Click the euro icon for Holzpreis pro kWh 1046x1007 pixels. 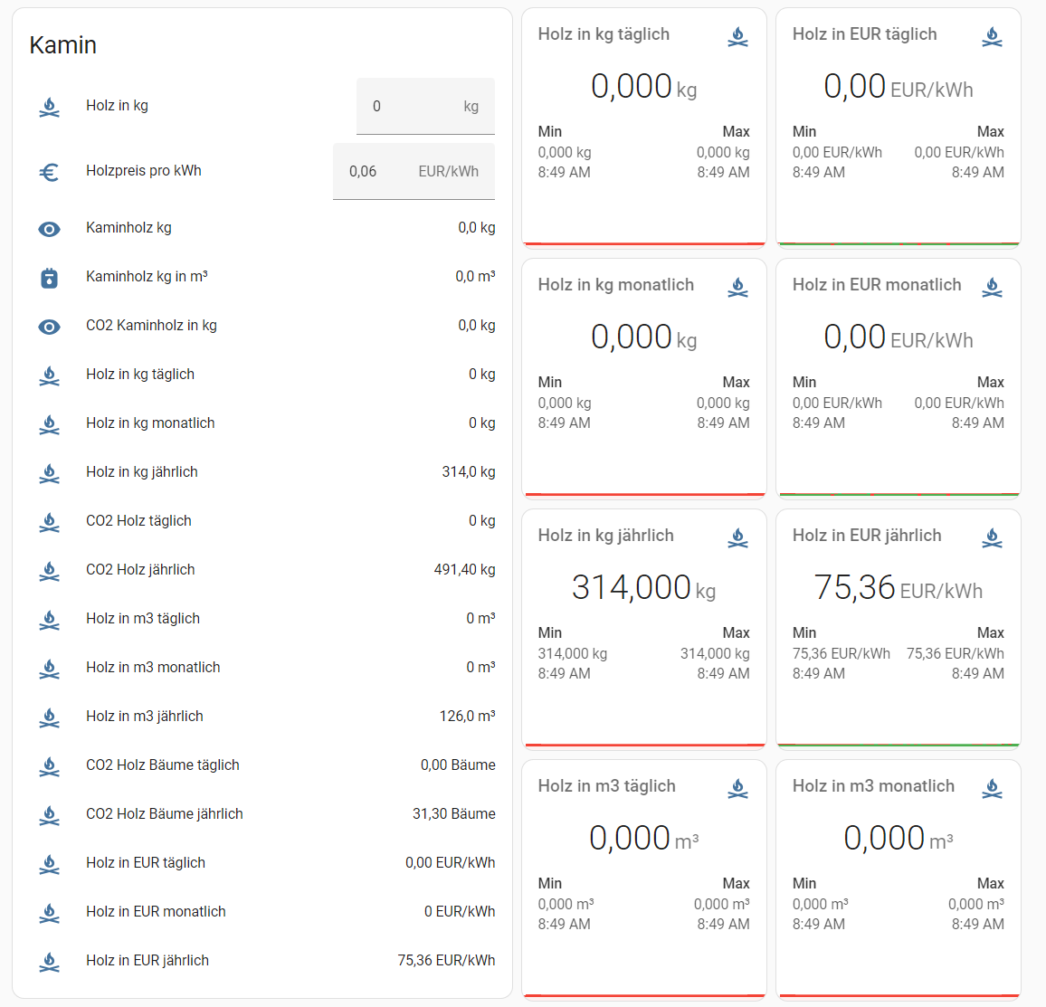point(50,172)
